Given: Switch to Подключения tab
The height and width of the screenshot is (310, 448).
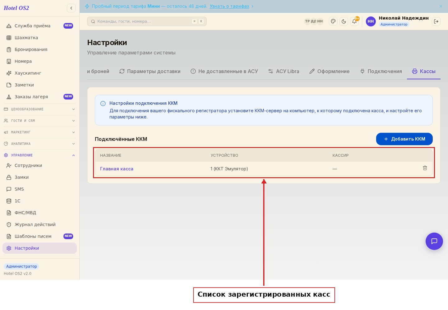Looking at the screenshot, I should click(x=381, y=71).
